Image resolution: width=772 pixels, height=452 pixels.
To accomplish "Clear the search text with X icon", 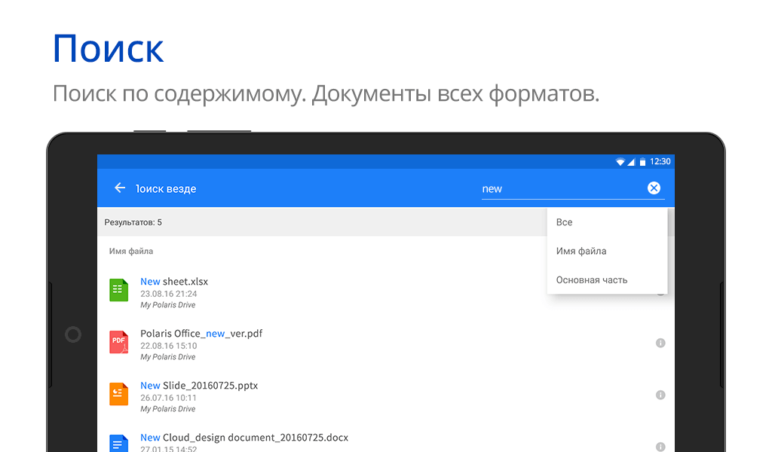I will click(654, 188).
